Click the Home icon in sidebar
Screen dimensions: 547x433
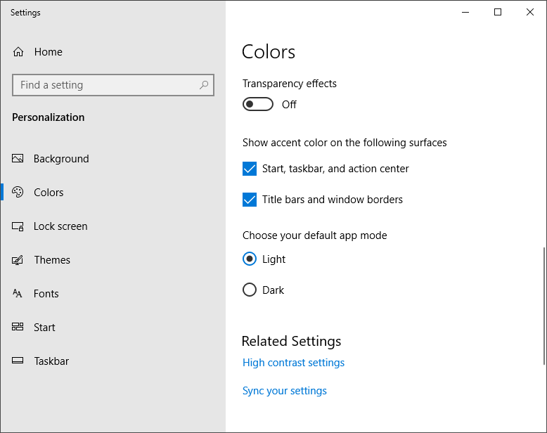tap(18, 52)
